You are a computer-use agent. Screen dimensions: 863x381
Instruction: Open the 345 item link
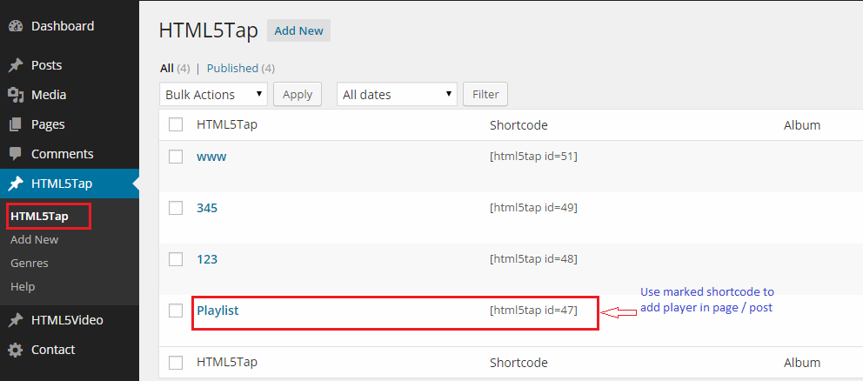[207, 208]
